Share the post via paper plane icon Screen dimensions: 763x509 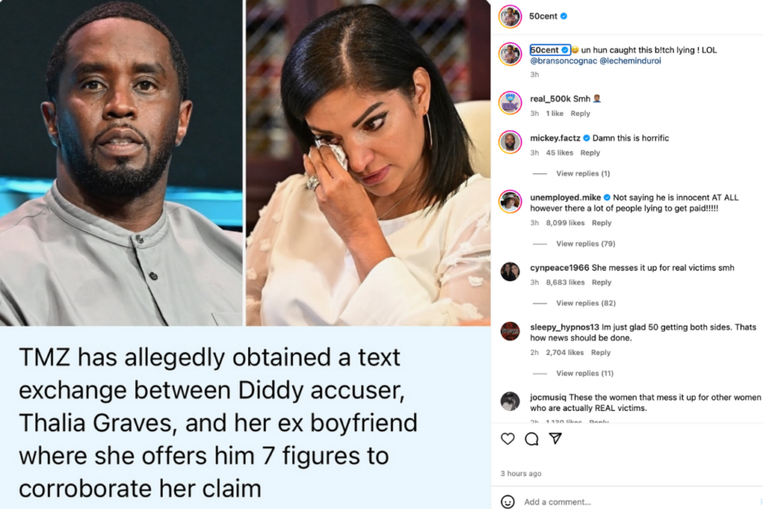tap(555, 438)
